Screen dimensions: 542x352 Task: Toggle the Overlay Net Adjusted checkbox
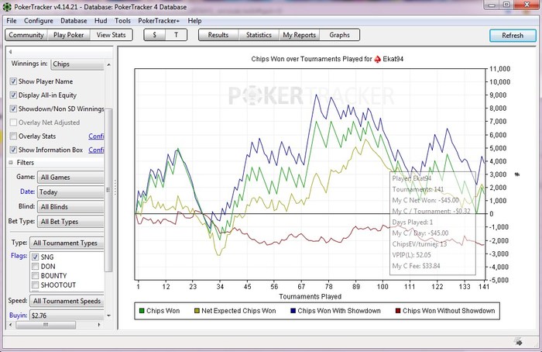13,123
